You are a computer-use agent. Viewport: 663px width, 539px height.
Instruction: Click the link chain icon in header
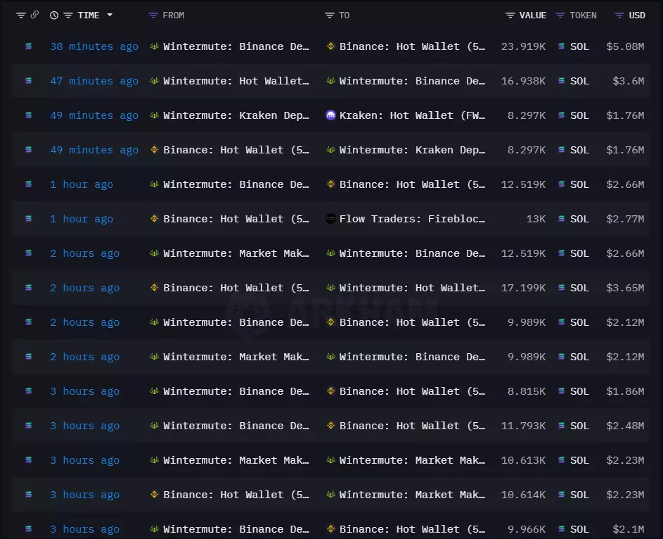tap(34, 15)
